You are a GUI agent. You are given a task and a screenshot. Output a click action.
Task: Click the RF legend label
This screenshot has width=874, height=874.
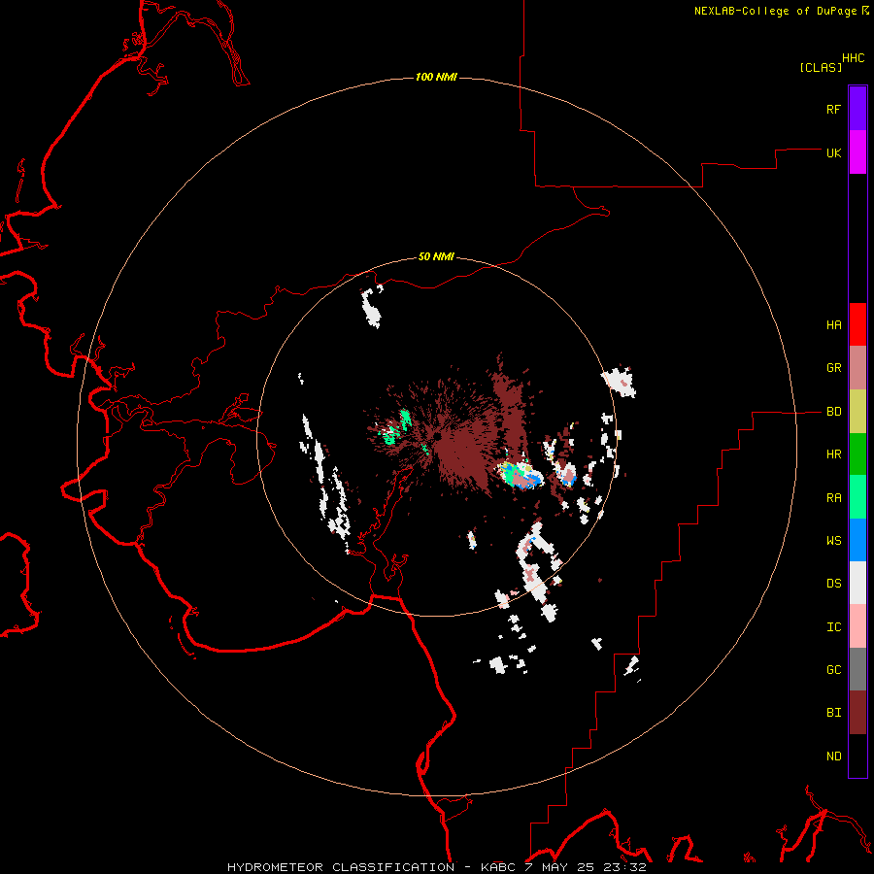coord(833,109)
